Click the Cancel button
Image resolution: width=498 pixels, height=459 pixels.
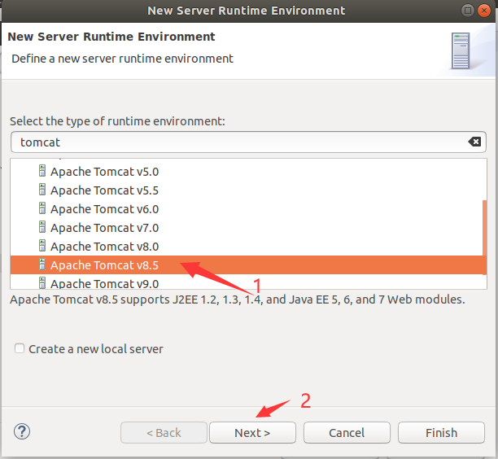[x=347, y=433]
